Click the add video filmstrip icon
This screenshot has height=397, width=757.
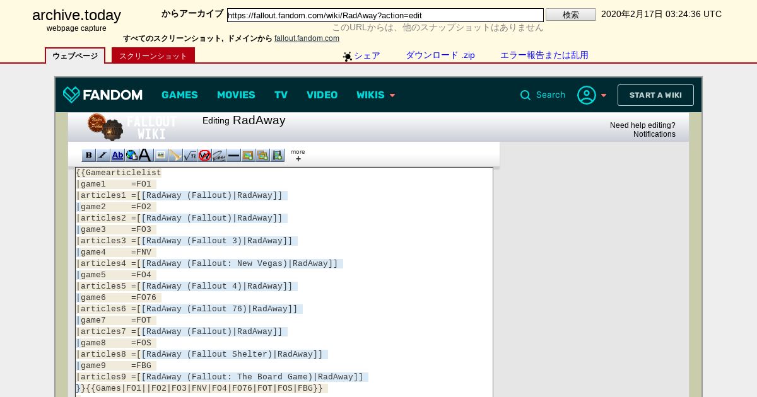click(277, 155)
